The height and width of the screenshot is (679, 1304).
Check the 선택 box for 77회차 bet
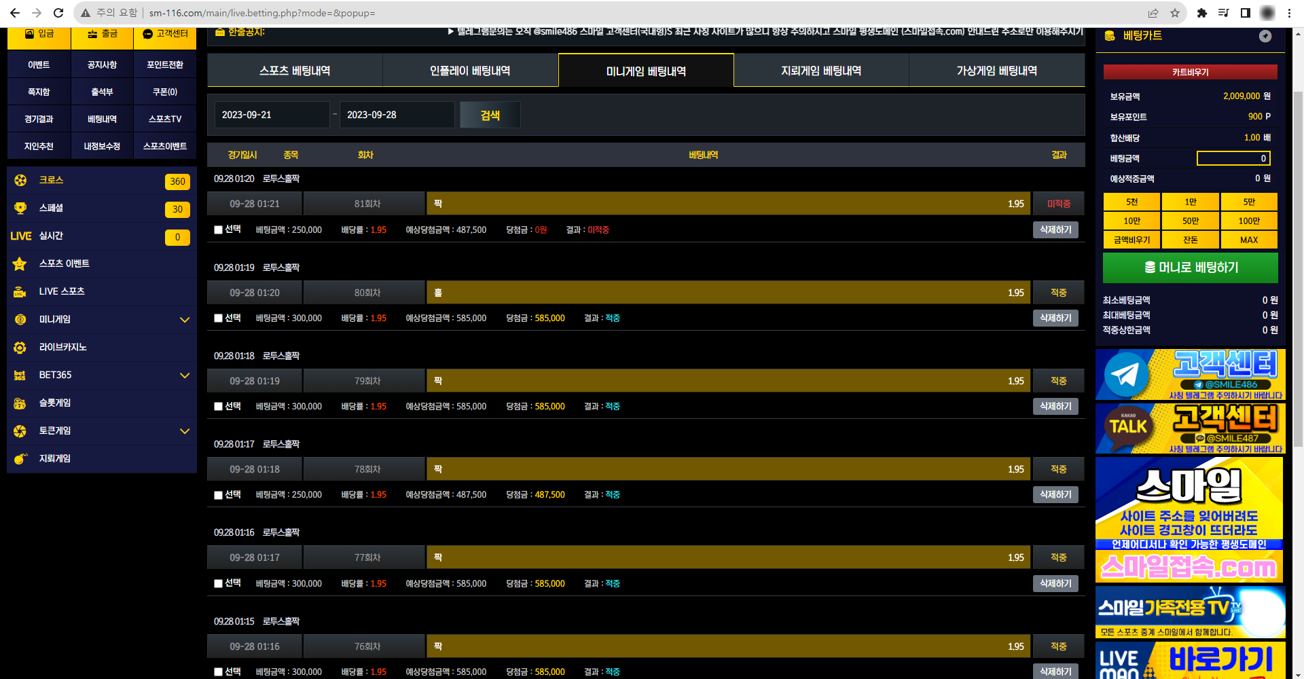[x=218, y=583]
